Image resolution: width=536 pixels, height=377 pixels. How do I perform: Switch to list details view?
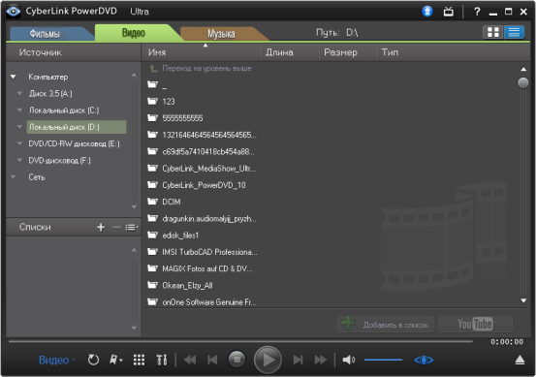tap(514, 33)
